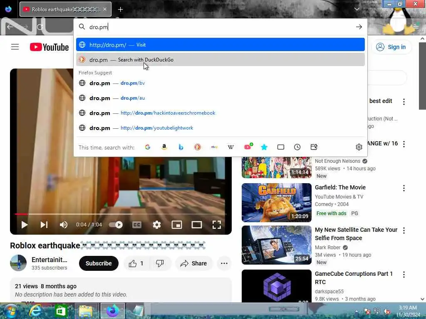Open more actions menu beside Share
This screenshot has height=319, width=426.
[224, 263]
